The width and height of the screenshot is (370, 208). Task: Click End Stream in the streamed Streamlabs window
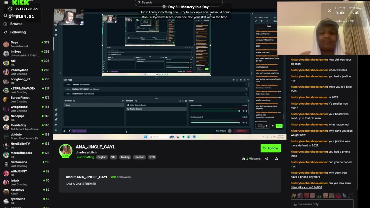(241, 131)
